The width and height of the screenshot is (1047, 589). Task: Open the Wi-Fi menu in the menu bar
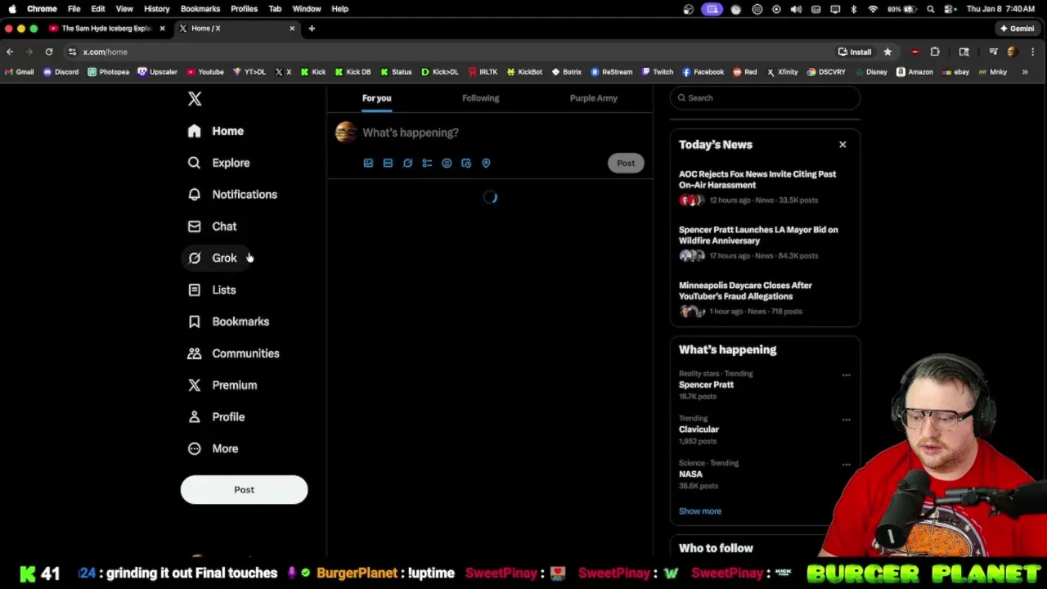(x=873, y=9)
